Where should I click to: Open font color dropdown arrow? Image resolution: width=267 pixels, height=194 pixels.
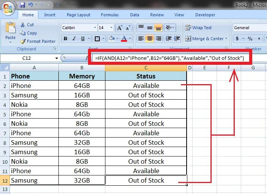(x=130, y=39)
